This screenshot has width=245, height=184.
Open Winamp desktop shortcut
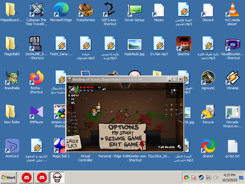pyautogui.click(x=233, y=78)
